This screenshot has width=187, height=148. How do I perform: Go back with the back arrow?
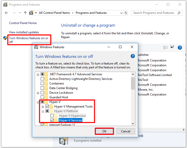click(x=6, y=13)
